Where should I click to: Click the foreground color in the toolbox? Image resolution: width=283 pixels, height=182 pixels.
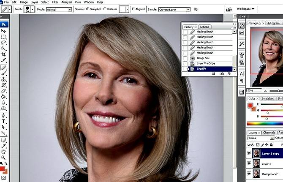[3, 169]
